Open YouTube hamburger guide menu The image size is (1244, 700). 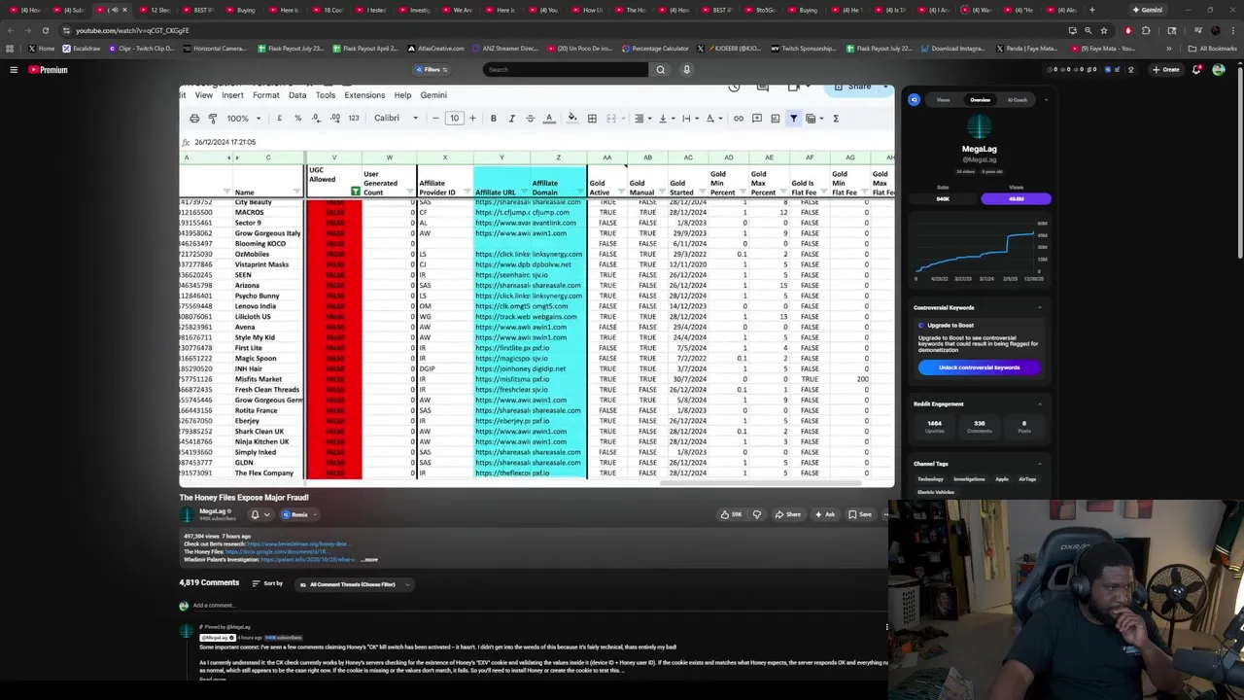point(14,70)
